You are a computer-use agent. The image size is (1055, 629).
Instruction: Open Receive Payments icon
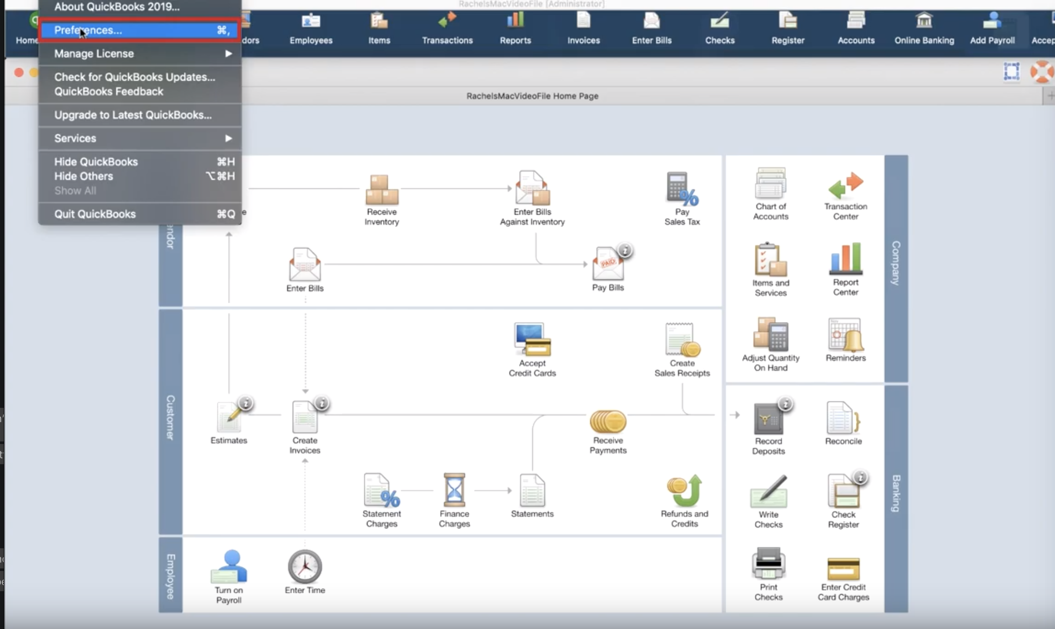point(608,432)
